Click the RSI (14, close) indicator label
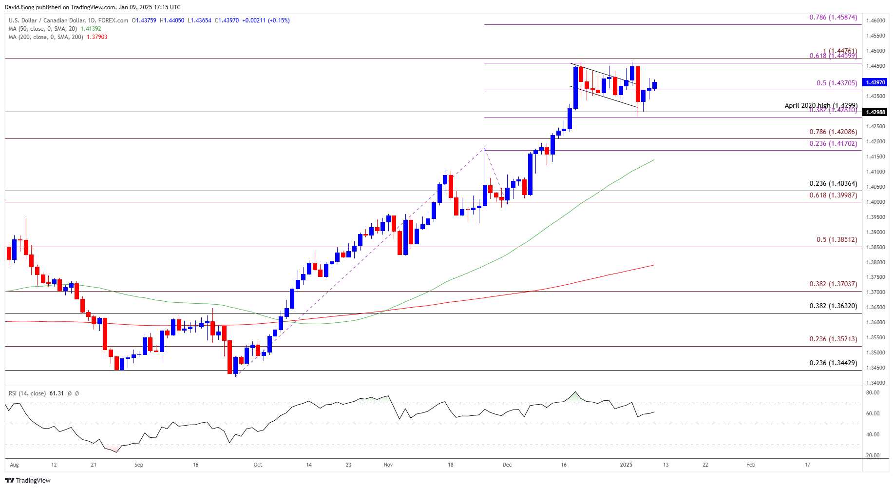The width and height of the screenshot is (894, 489). point(27,393)
